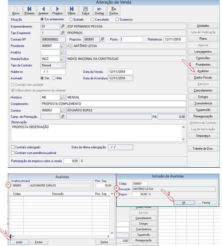Click the Novo toolbar icon
The image size is (222, 246).
coord(16,11)
